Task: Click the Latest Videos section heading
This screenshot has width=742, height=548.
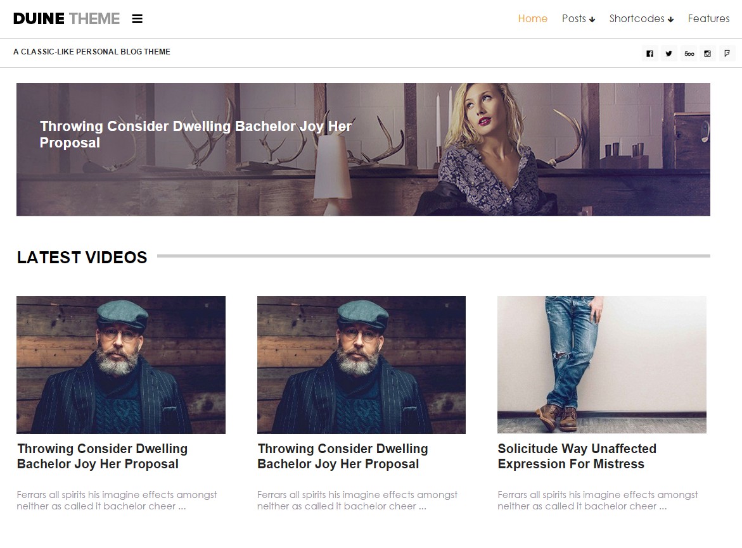Action: click(82, 257)
